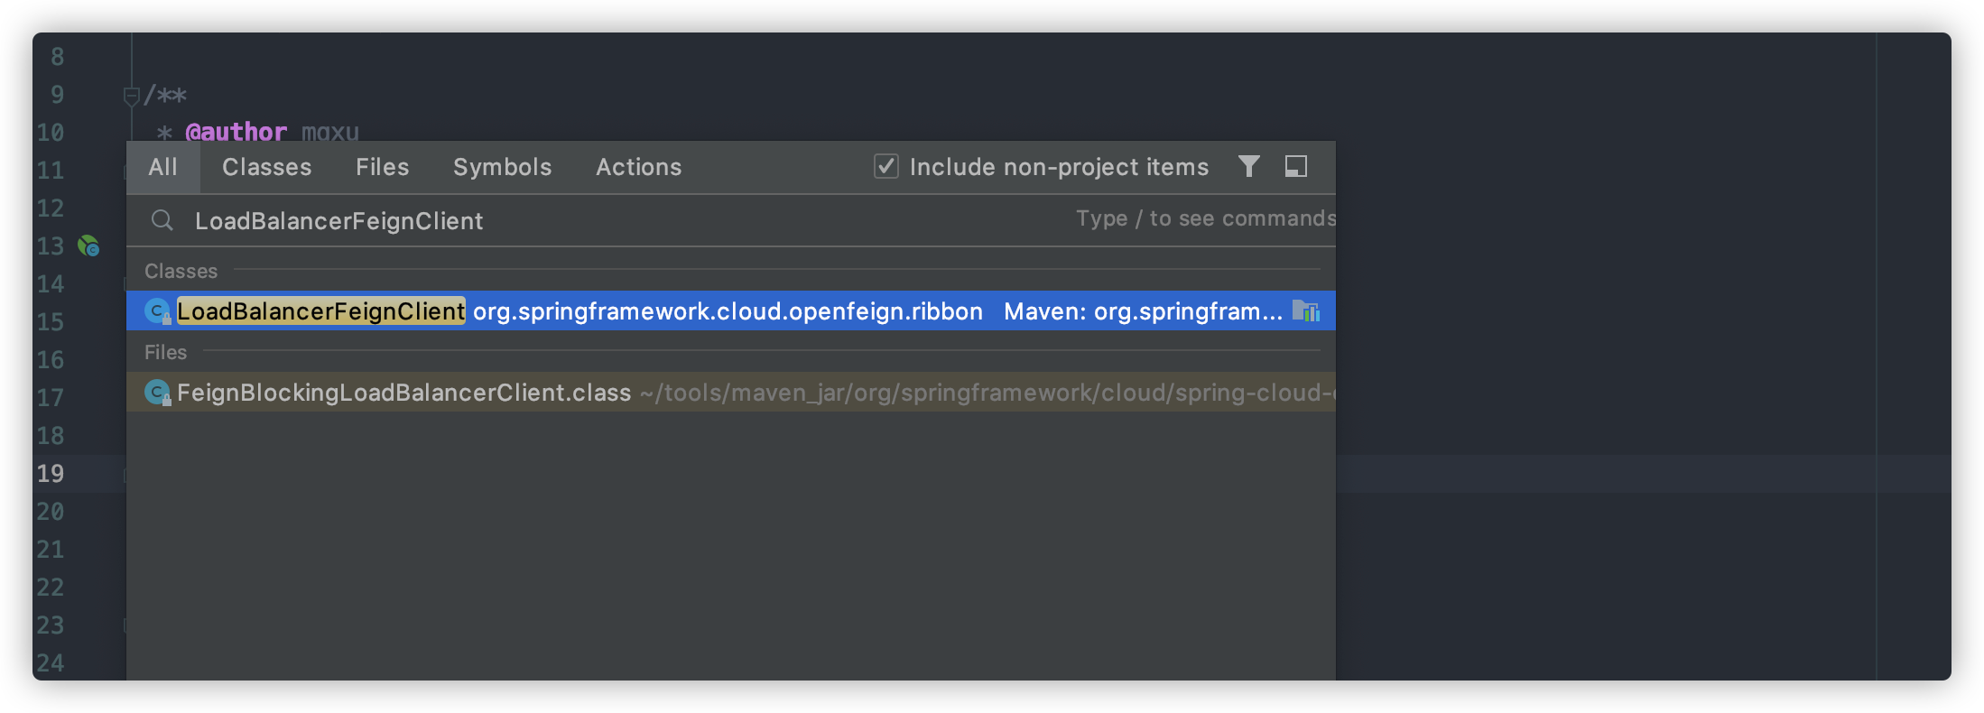The height and width of the screenshot is (713, 1984).
Task: Toggle Include non-project items checkbox
Action: point(886,166)
